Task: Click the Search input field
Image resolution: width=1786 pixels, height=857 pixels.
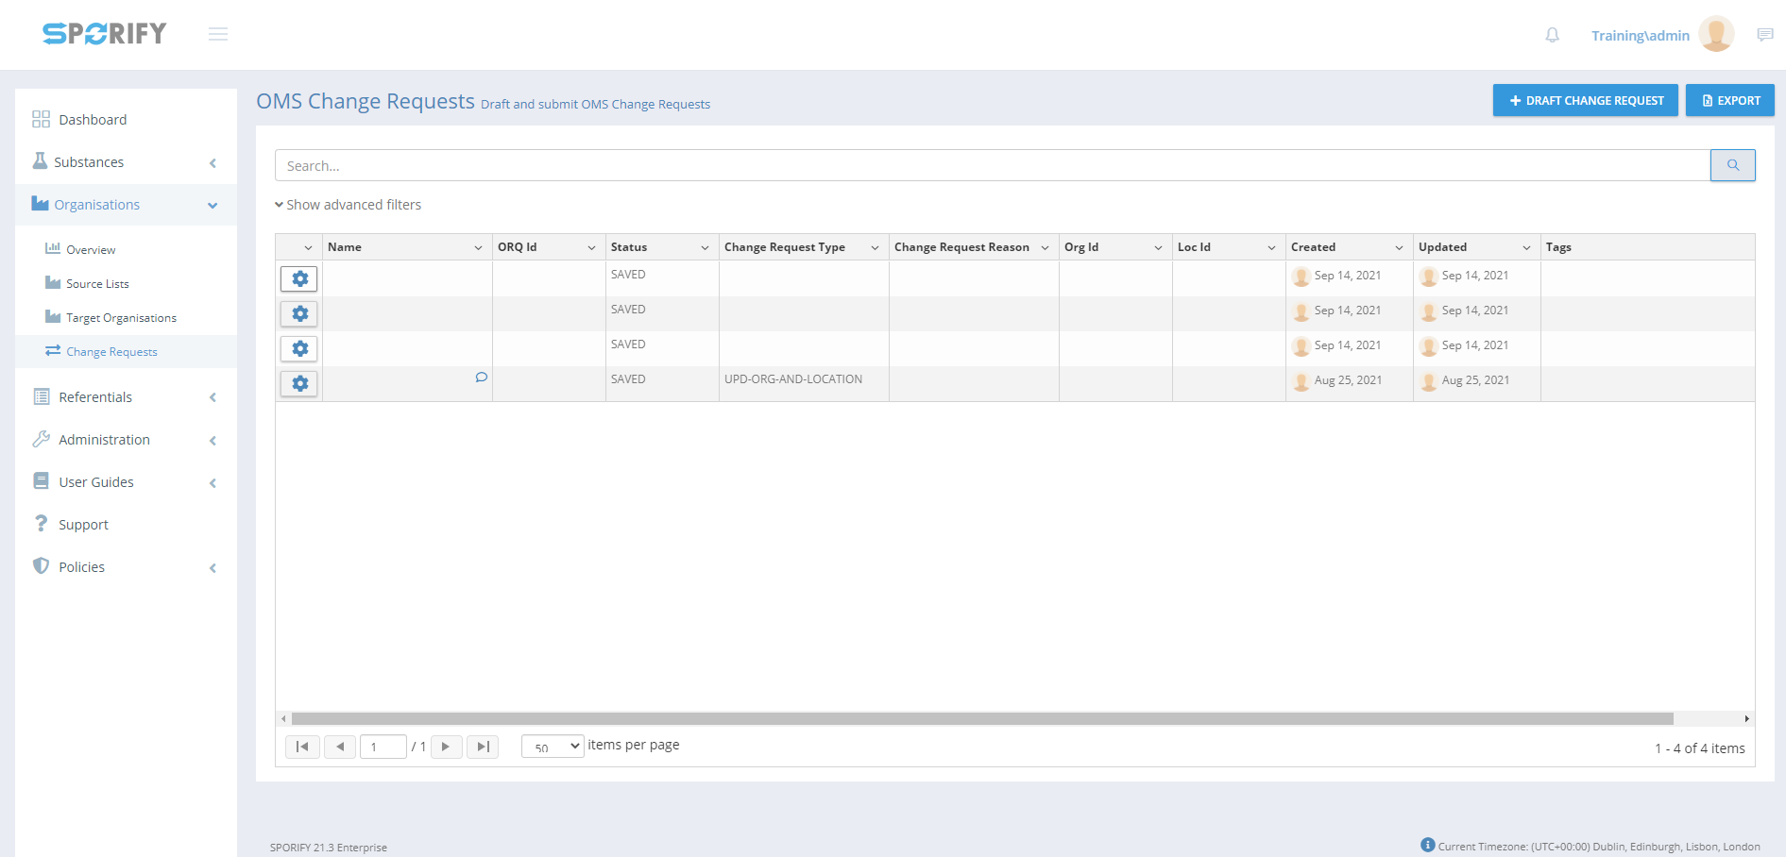Action: pos(992,165)
